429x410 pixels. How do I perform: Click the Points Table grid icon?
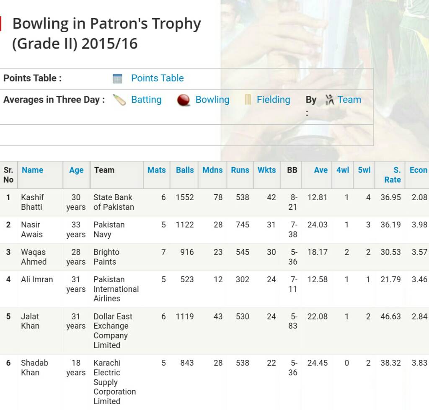click(x=117, y=78)
